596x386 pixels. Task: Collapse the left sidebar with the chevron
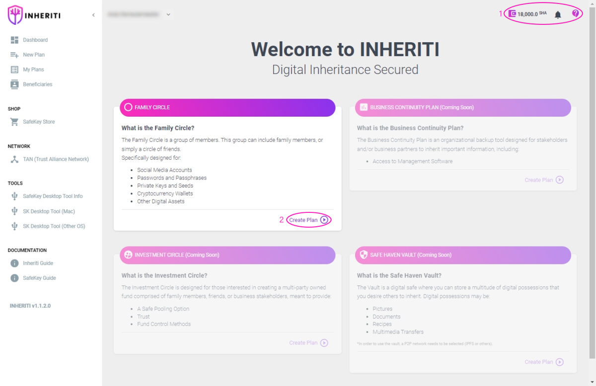pyautogui.click(x=93, y=15)
